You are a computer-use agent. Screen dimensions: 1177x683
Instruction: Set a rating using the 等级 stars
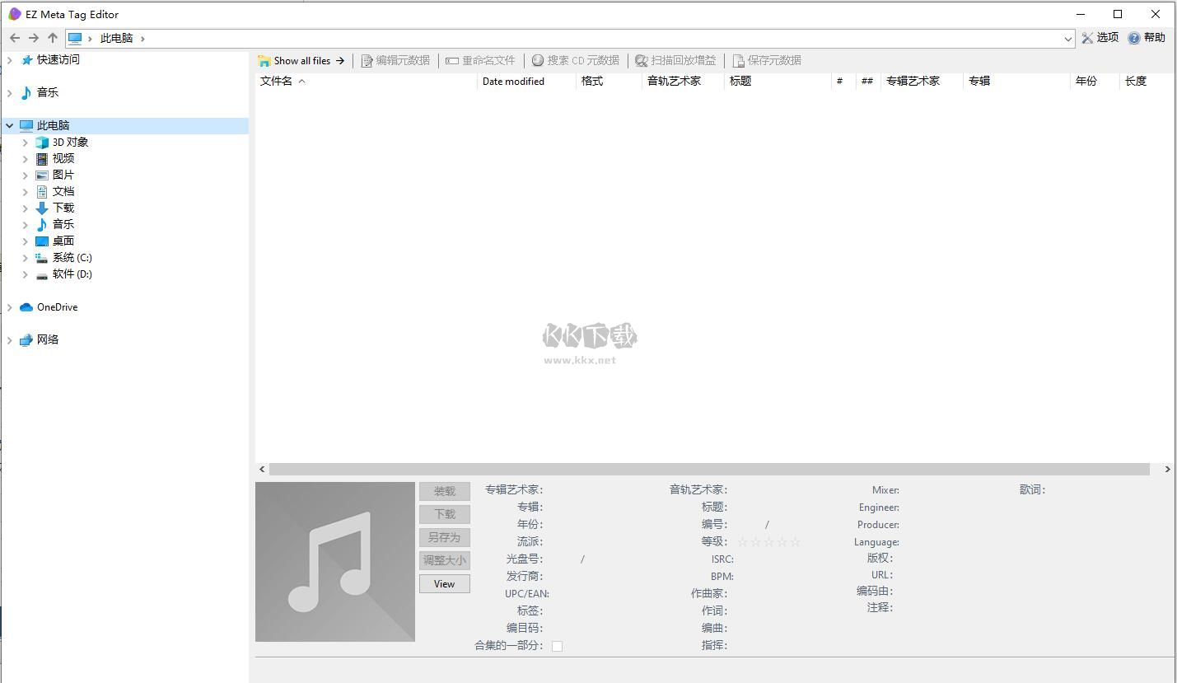tap(768, 541)
